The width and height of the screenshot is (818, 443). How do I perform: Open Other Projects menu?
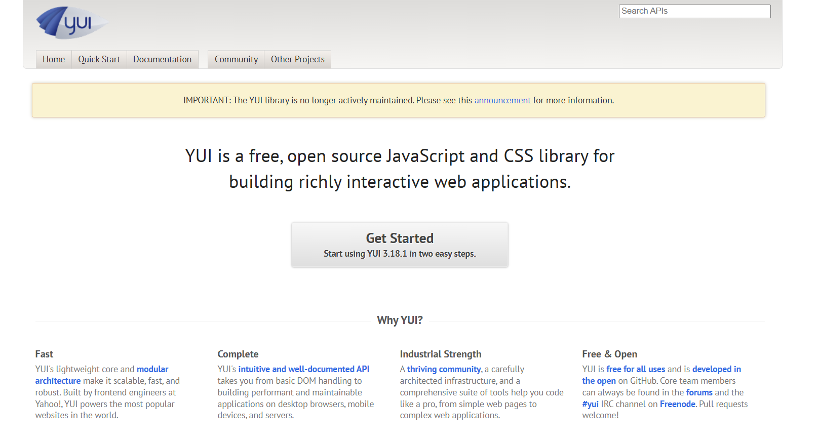tap(297, 59)
